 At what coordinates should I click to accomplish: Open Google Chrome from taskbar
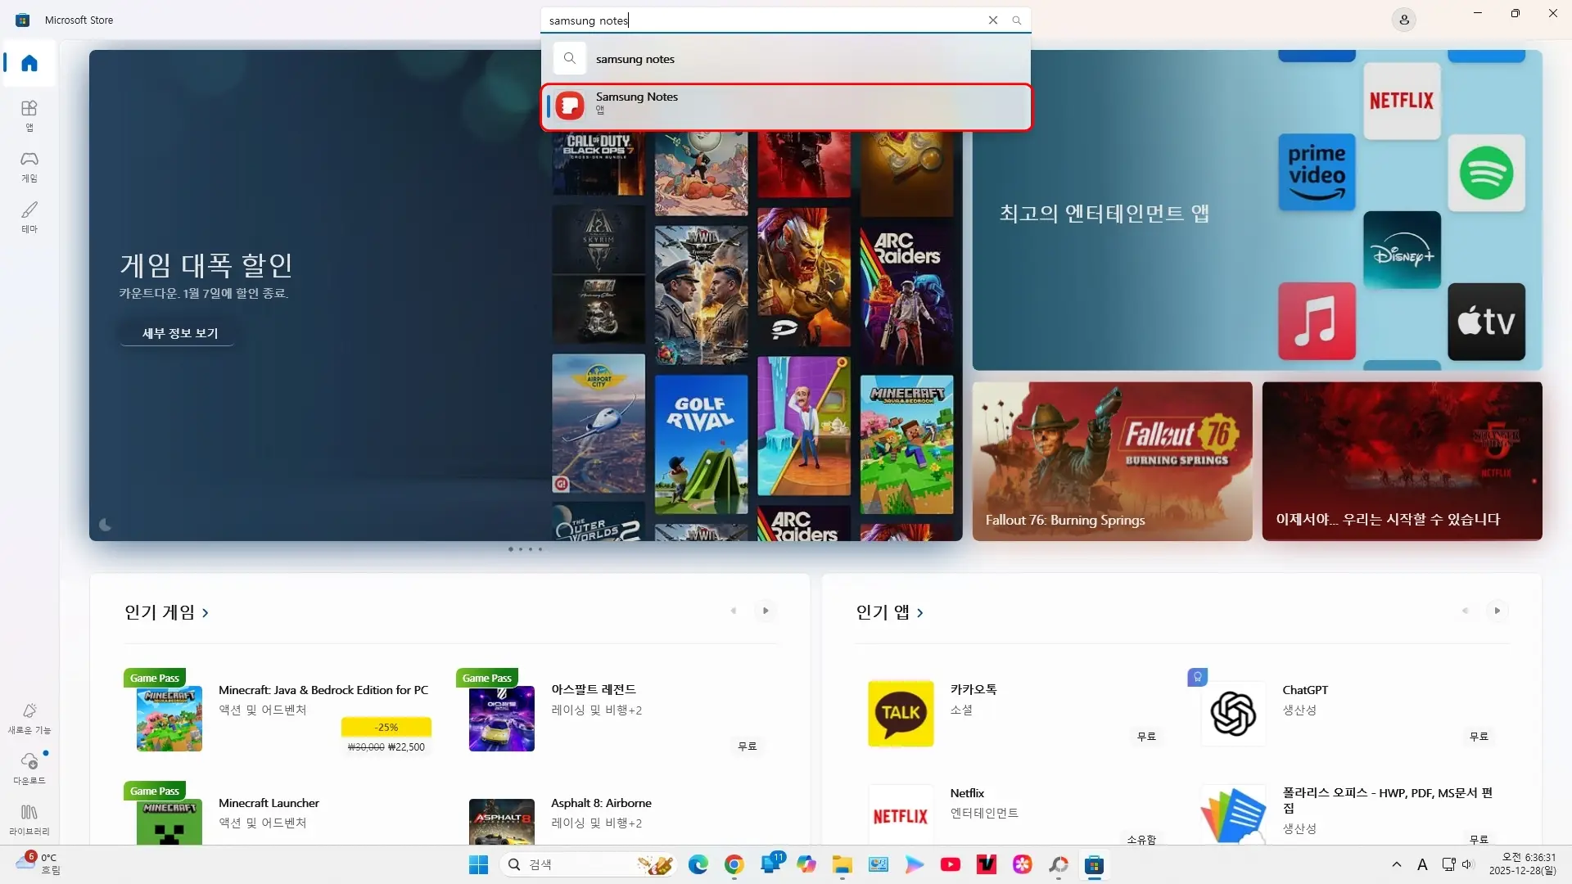[734, 864]
